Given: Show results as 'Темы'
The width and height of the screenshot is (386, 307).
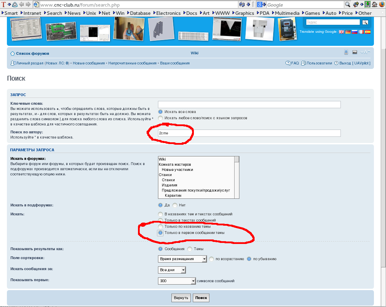Looking at the screenshot, I should click(x=190, y=249).
